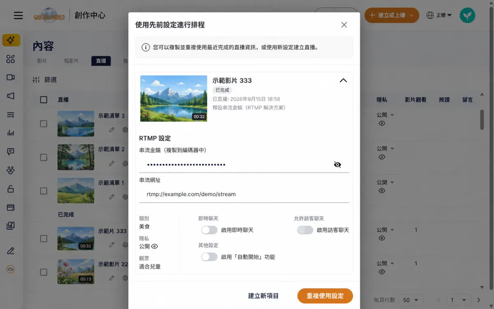
Task: Open the comments icon in sidebar
Action: coord(11,151)
